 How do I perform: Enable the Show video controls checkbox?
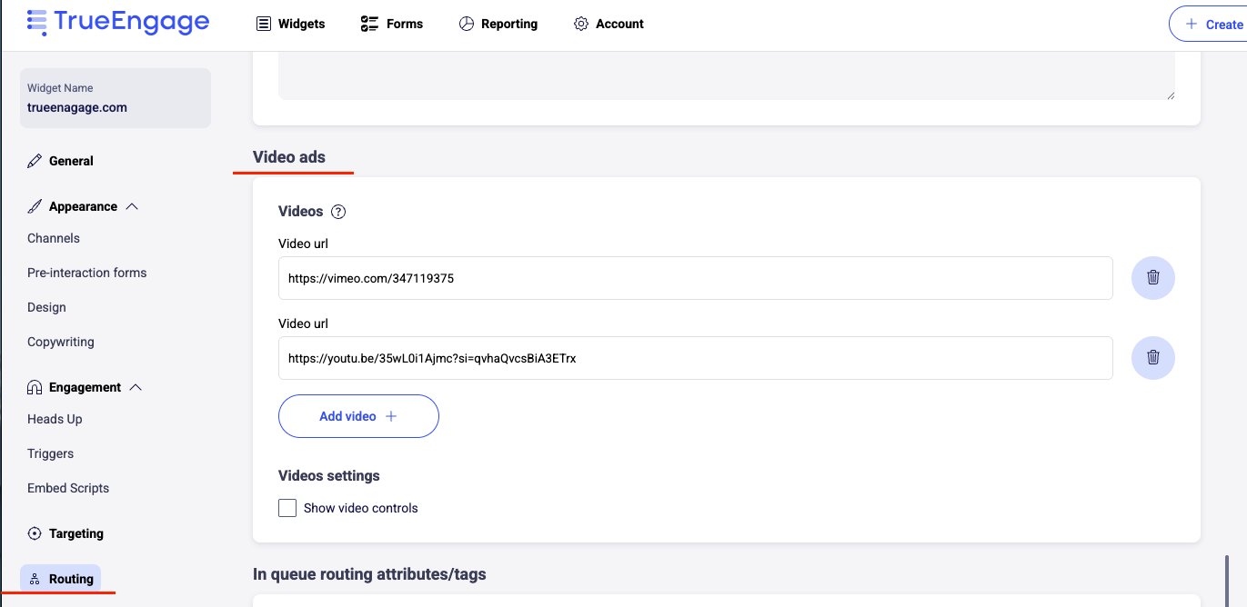(x=287, y=508)
